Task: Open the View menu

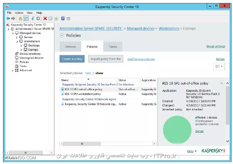Action: click(30, 13)
